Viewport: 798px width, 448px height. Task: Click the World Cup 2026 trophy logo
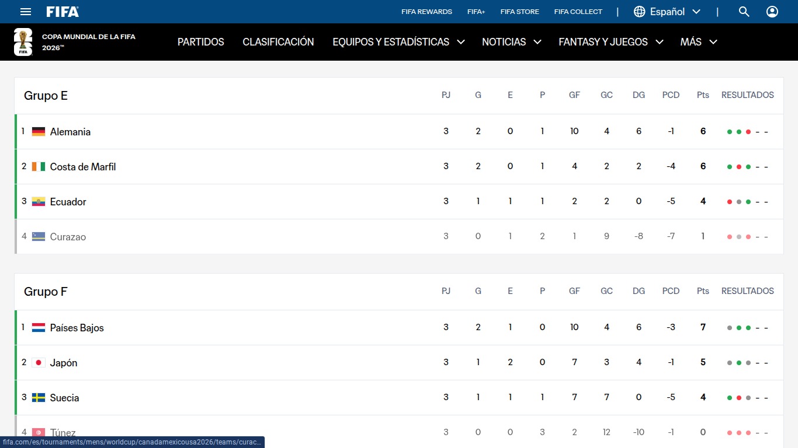(23, 42)
